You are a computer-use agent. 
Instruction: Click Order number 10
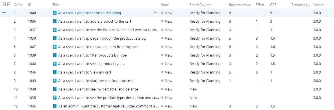click(x=16, y=89)
